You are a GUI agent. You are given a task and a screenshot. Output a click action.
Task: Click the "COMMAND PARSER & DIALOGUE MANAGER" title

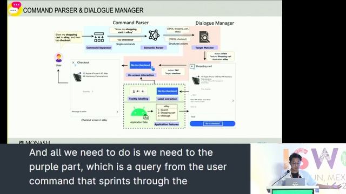(83, 10)
